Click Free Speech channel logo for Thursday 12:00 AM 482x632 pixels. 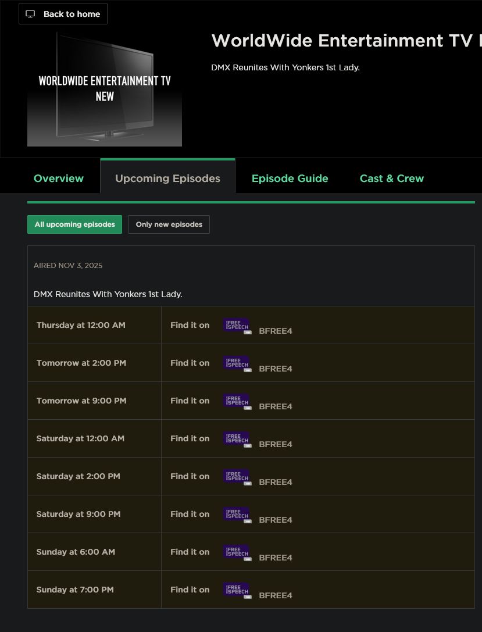237,326
